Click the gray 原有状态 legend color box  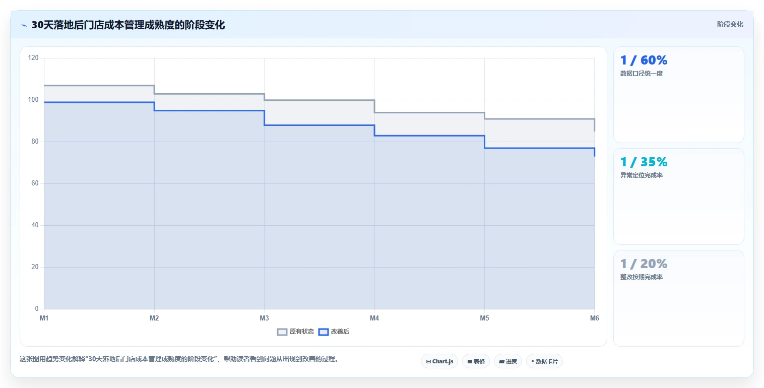pos(282,332)
